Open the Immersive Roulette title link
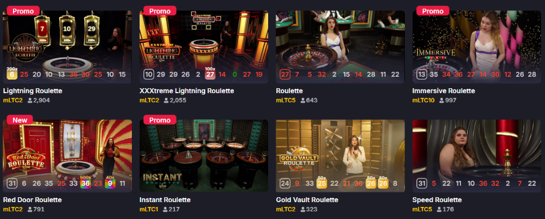The width and height of the screenshot is (545, 219). (x=444, y=91)
